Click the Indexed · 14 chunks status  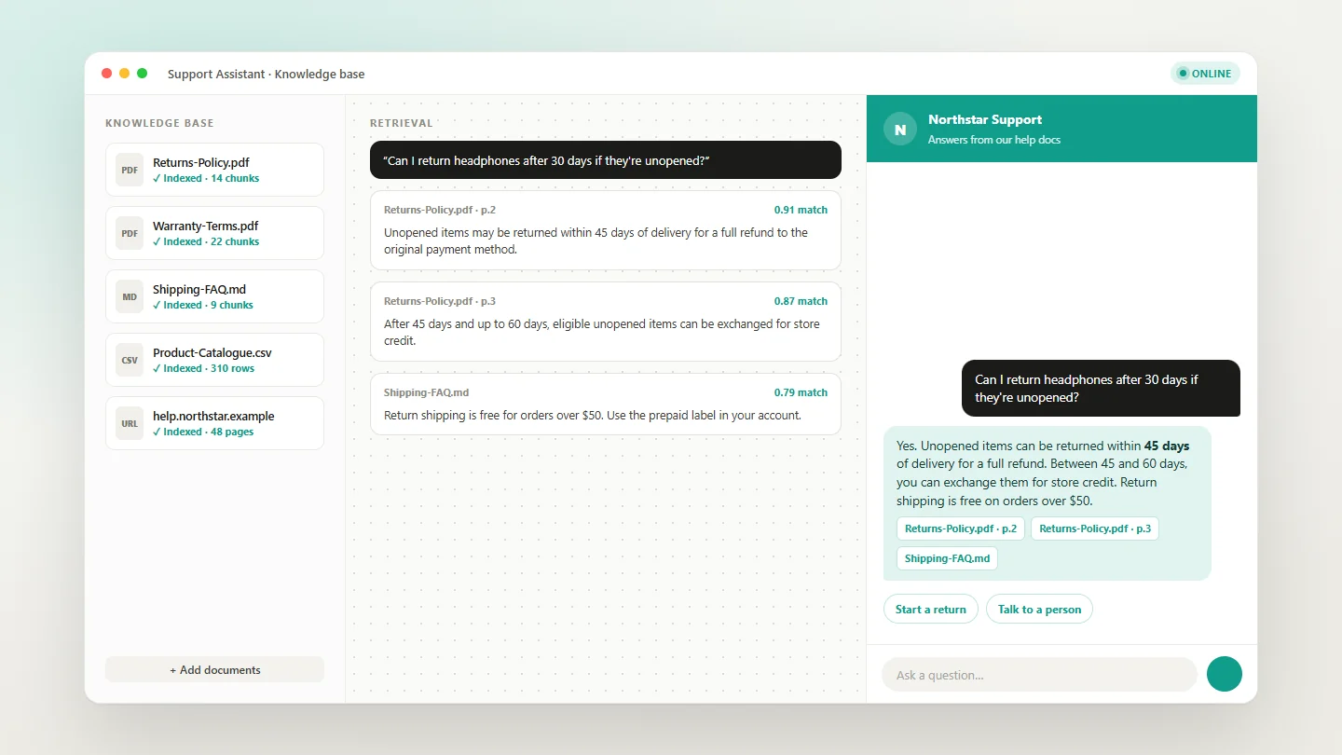point(206,179)
